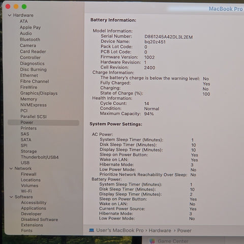Open Parallel SCSI in the sidebar

pos(34,116)
